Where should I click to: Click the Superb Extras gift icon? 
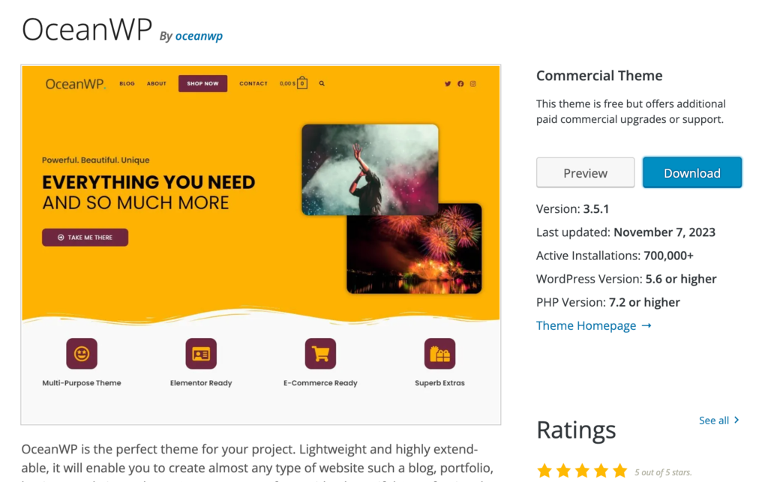click(439, 353)
